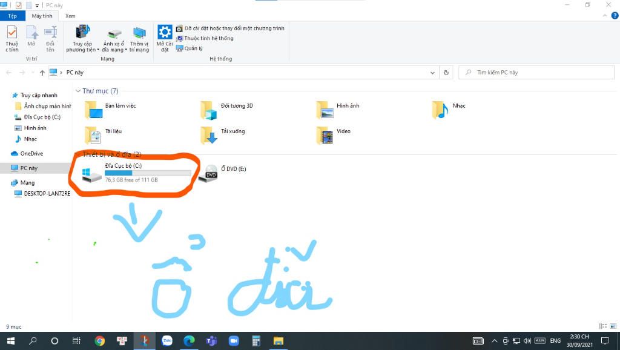Select the Đổi tên rename button
The height and width of the screenshot is (350, 620).
tap(50, 39)
